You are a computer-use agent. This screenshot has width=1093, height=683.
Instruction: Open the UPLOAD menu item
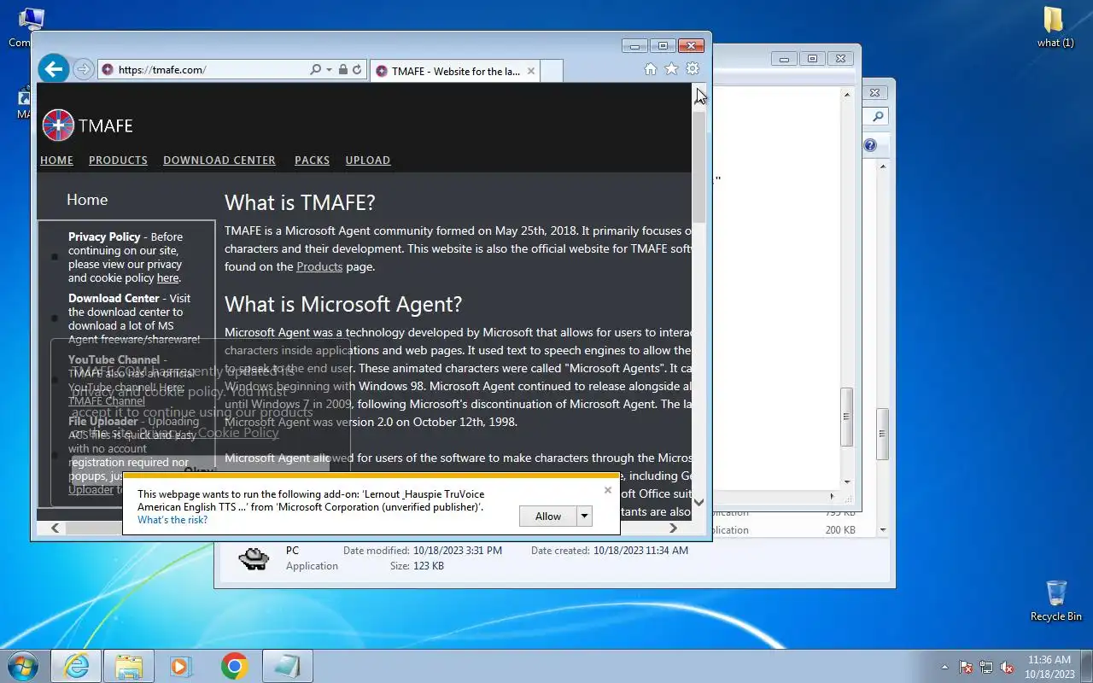368,160
